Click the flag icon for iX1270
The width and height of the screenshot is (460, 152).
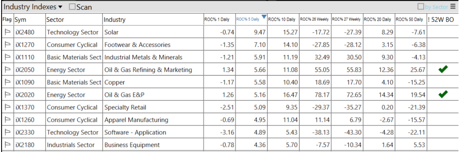click(x=7, y=45)
